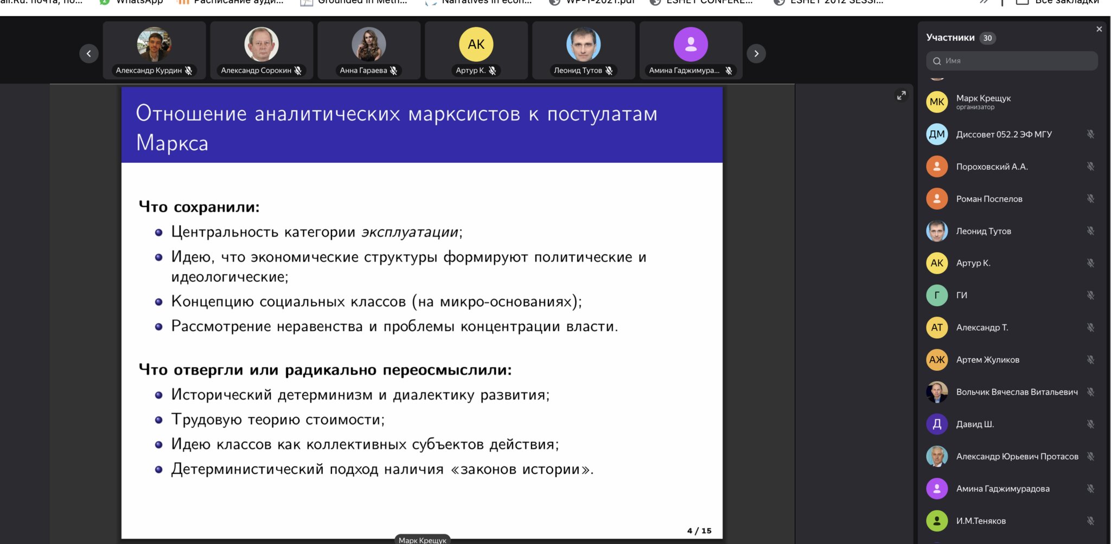Click the ГИ participant avatar

937,295
